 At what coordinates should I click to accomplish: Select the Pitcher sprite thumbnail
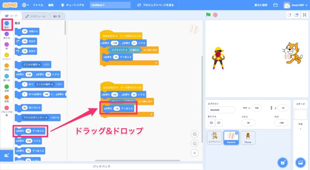(x=248, y=137)
